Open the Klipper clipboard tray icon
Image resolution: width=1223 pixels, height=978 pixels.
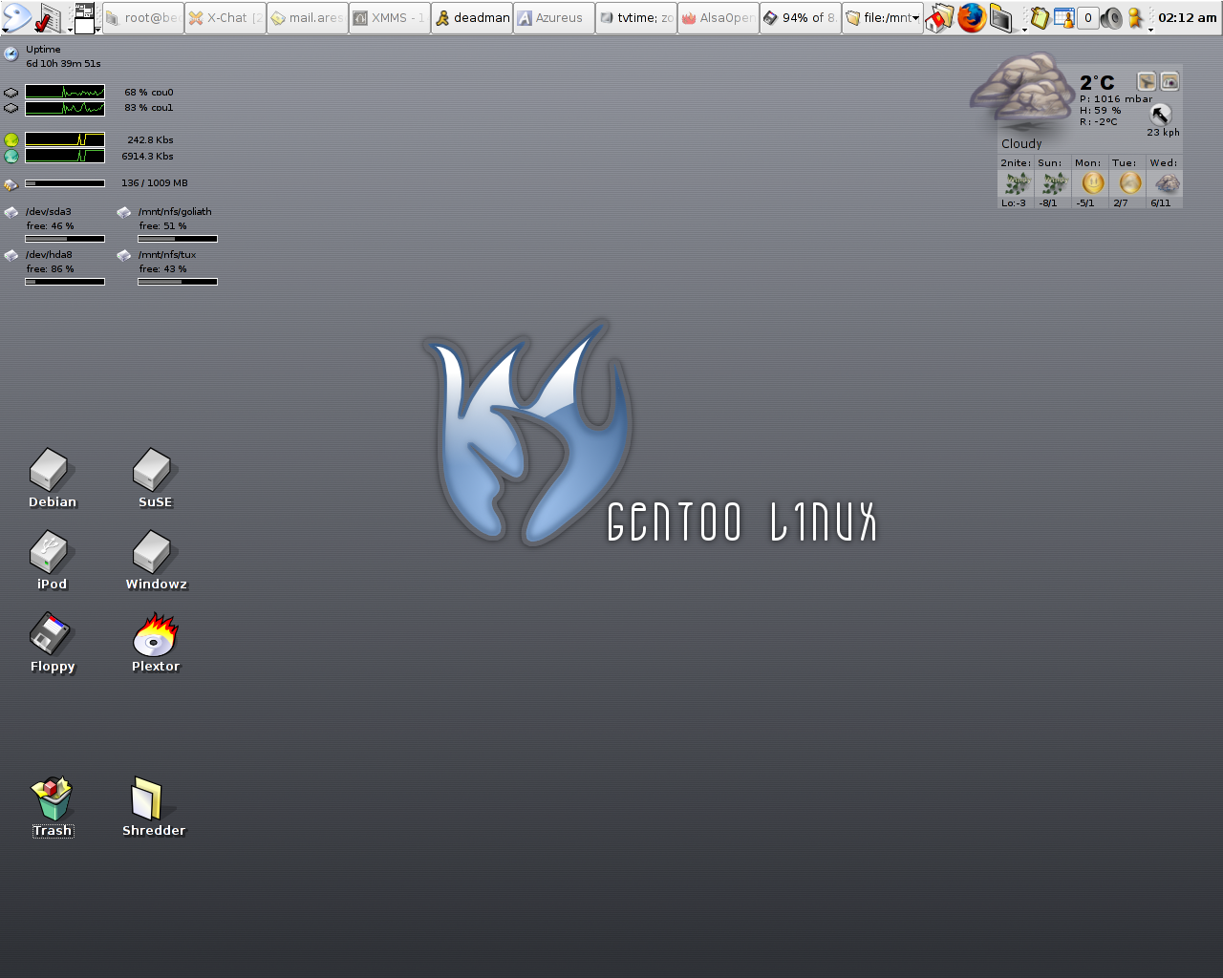click(1040, 17)
